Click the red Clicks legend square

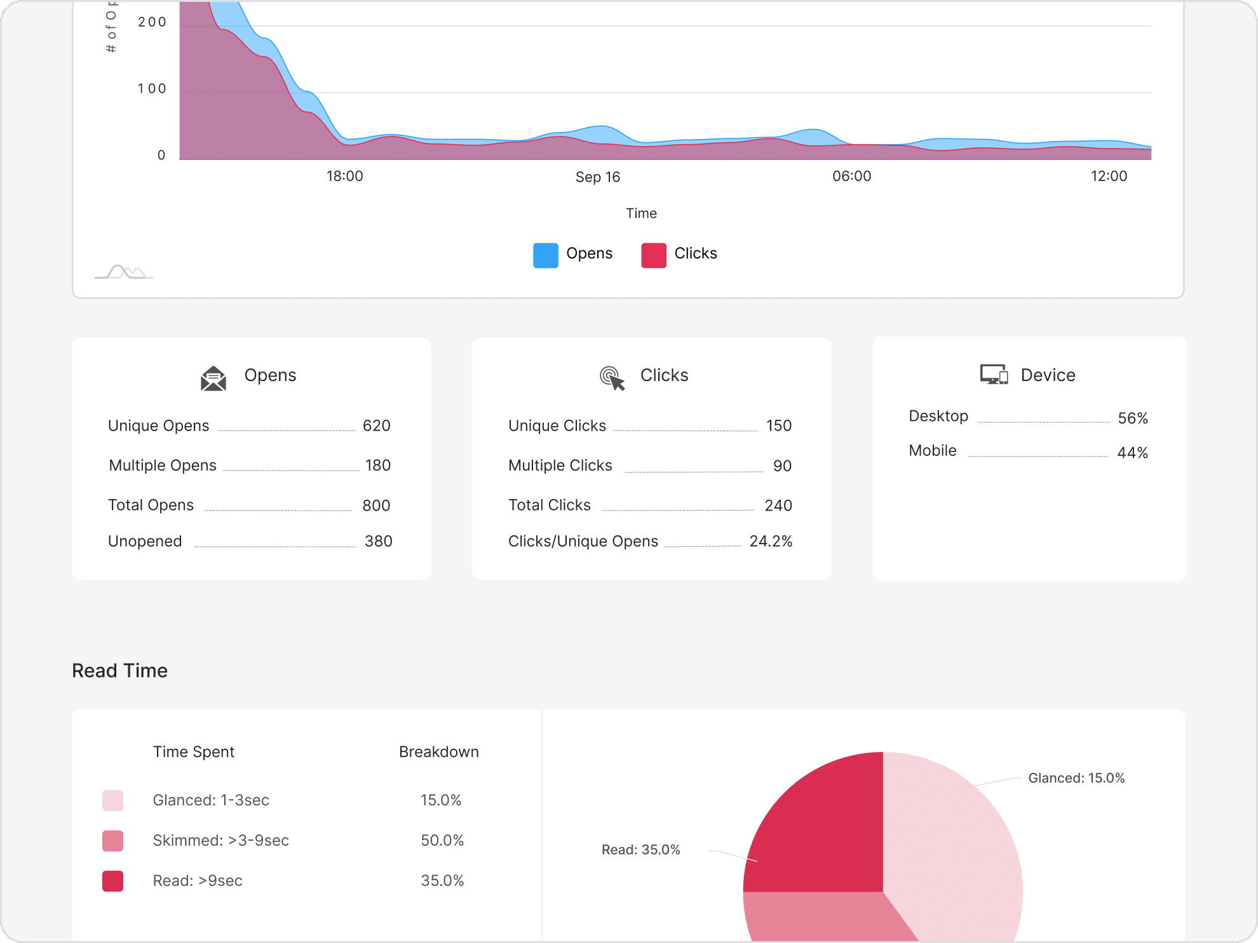653,255
